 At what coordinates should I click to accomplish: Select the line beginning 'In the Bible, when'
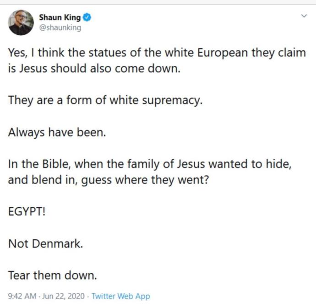(150, 164)
